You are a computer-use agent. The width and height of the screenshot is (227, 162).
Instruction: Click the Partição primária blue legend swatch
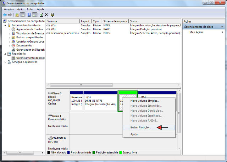(68, 152)
